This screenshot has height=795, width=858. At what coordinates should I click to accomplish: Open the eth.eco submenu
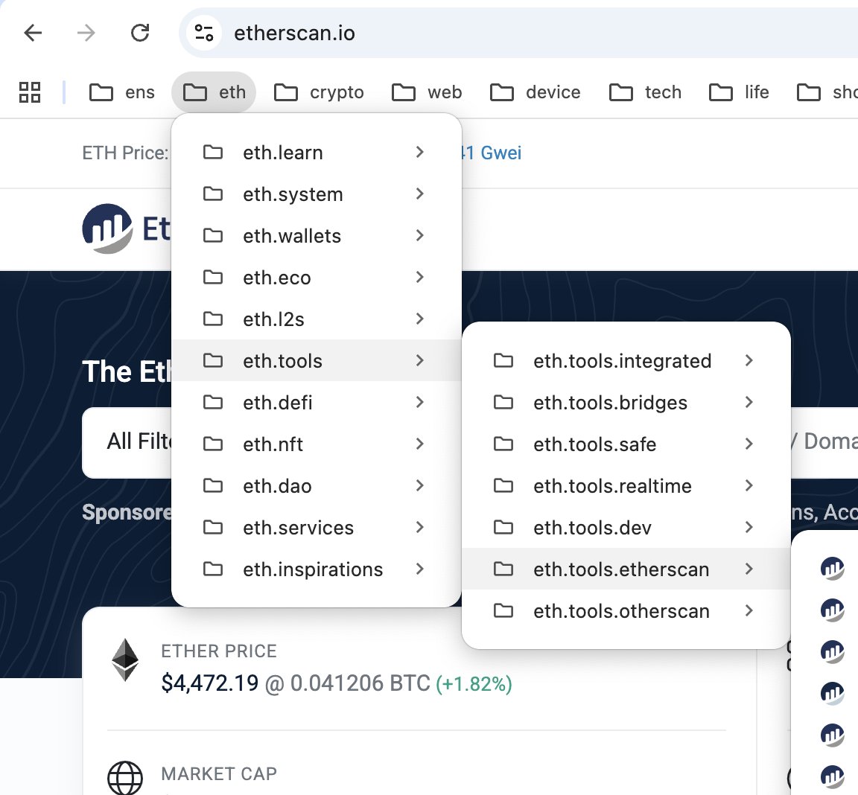point(317,277)
